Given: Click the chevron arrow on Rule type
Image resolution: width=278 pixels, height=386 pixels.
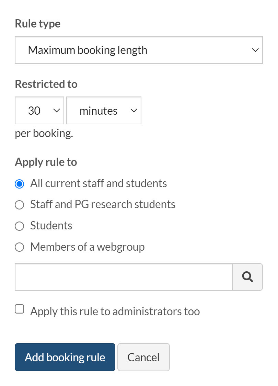Looking at the screenshot, I should click(255, 50).
